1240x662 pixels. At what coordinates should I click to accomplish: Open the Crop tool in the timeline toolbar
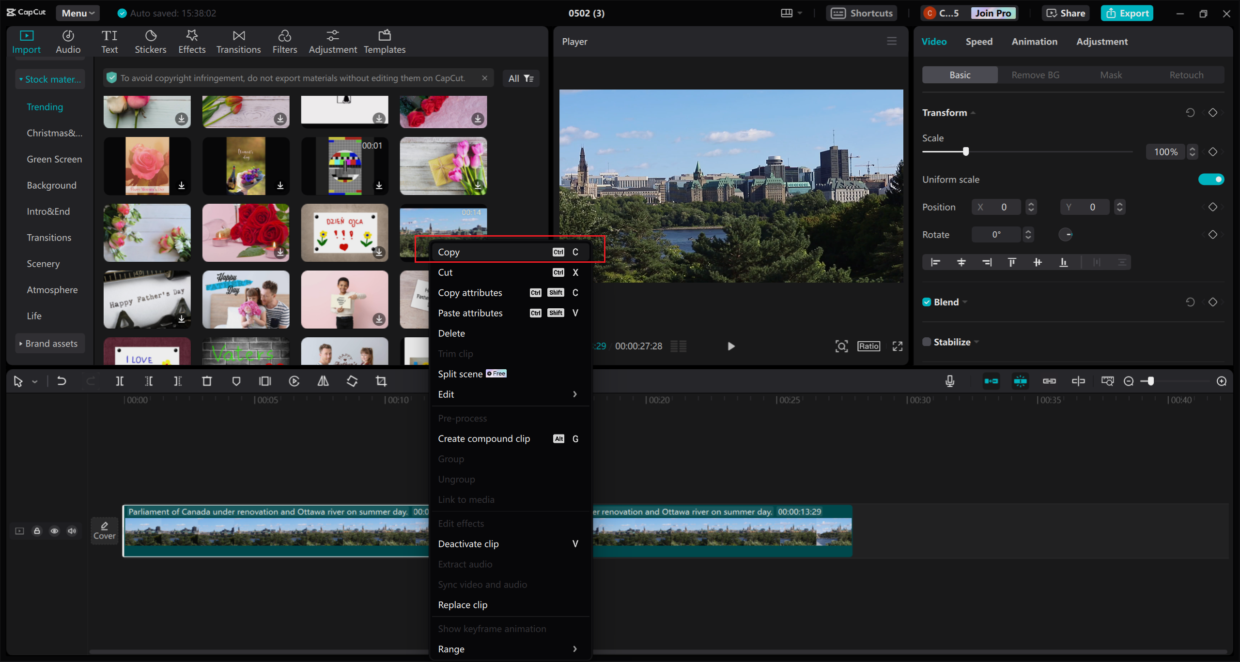[381, 381]
